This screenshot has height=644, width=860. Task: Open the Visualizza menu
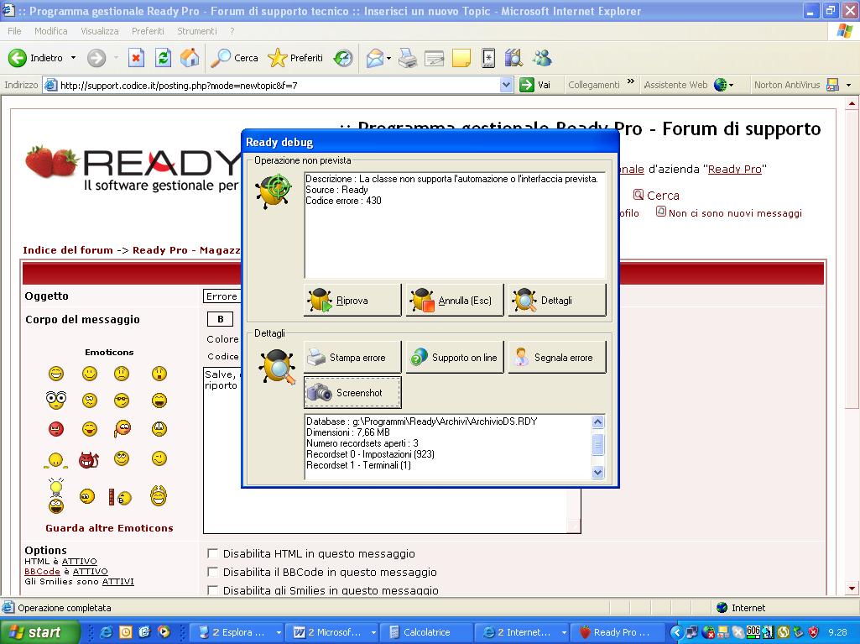(x=99, y=31)
